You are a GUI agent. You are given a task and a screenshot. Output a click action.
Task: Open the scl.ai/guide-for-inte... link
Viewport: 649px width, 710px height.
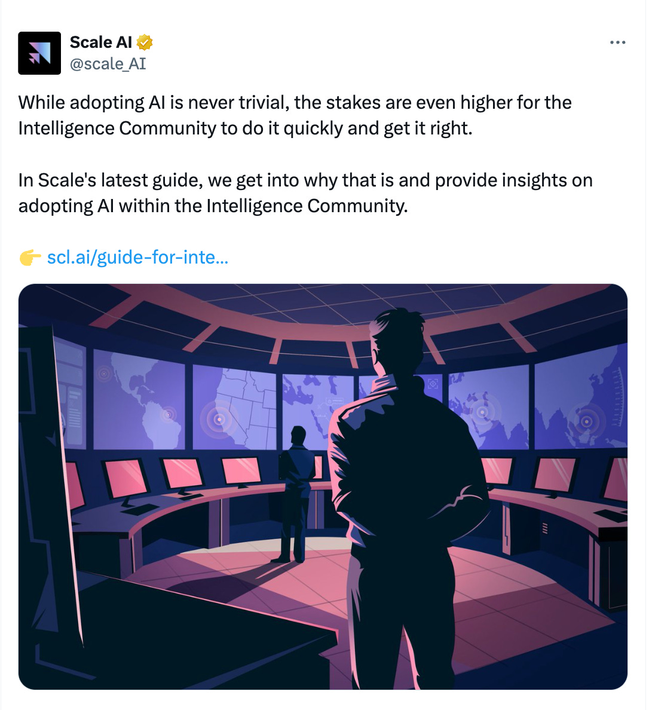[137, 257]
